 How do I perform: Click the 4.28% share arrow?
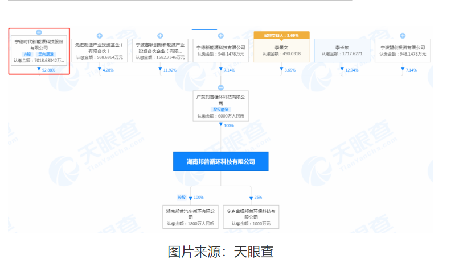[x=99, y=69]
